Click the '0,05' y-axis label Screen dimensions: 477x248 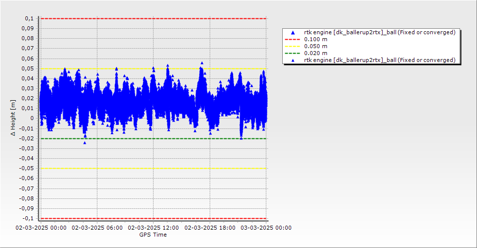tap(28, 68)
